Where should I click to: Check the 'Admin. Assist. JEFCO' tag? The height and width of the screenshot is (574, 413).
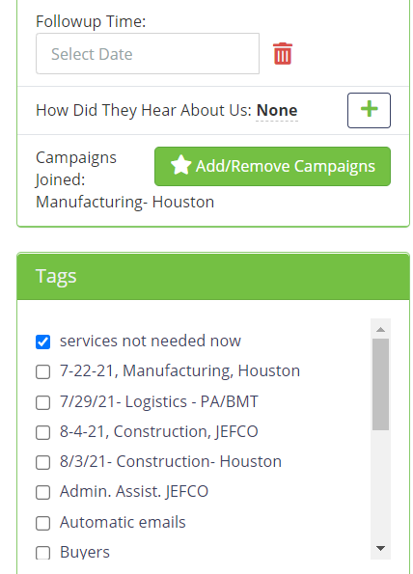(42, 492)
